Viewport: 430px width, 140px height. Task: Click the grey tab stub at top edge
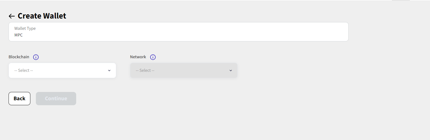401,1
